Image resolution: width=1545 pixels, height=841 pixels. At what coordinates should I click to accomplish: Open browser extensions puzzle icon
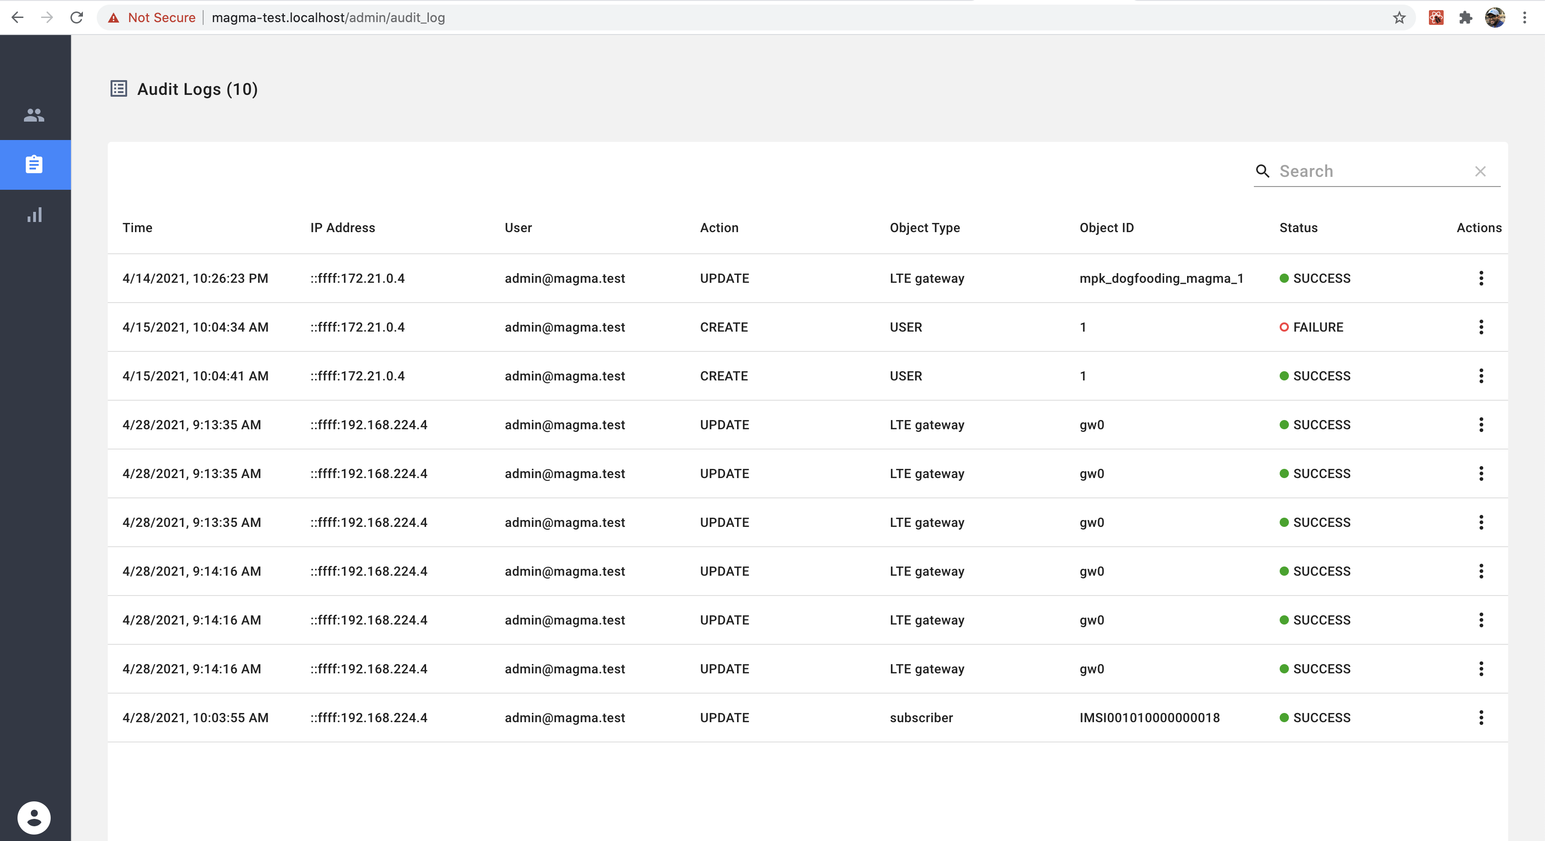coord(1466,18)
